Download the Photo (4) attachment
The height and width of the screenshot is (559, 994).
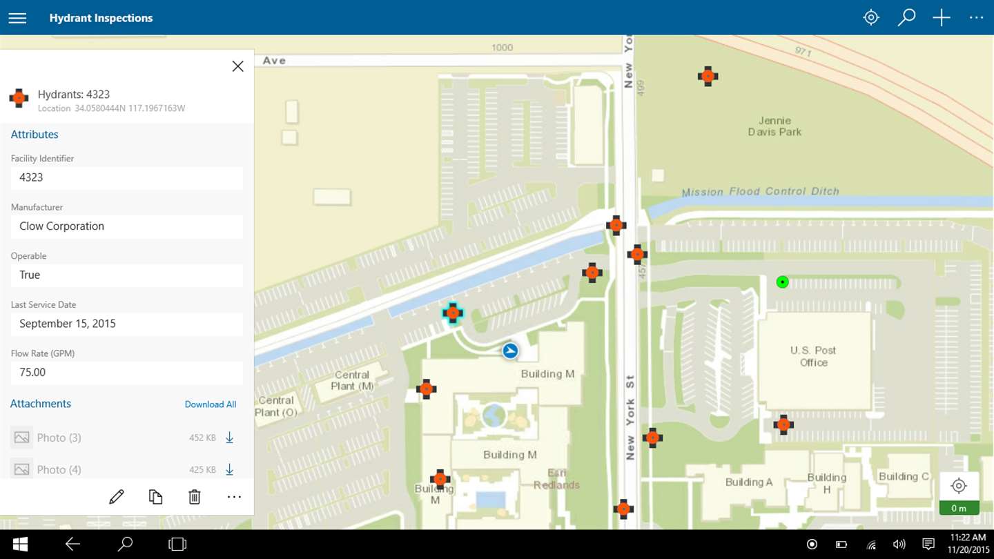230,469
